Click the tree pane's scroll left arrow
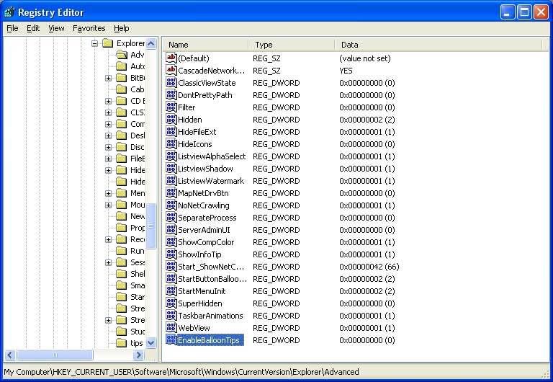 10,355
